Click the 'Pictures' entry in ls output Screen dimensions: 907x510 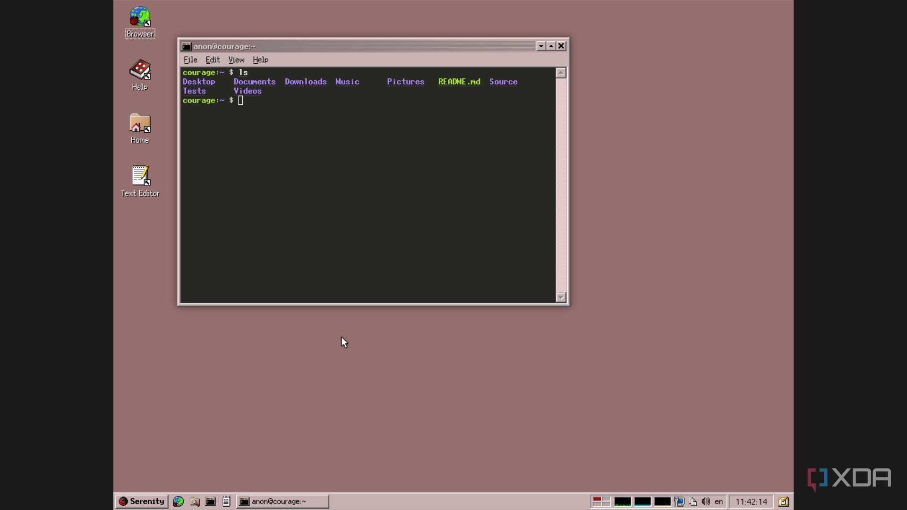click(406, 82)
